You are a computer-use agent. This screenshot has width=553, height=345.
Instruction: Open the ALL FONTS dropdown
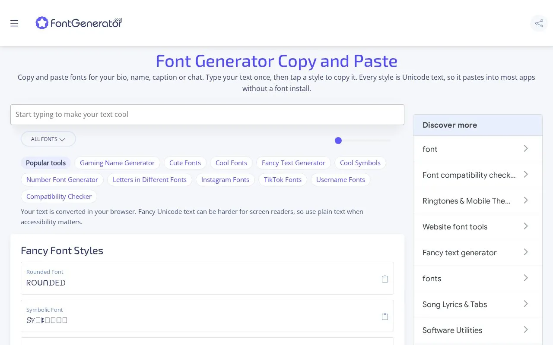(x=48, y=139)
